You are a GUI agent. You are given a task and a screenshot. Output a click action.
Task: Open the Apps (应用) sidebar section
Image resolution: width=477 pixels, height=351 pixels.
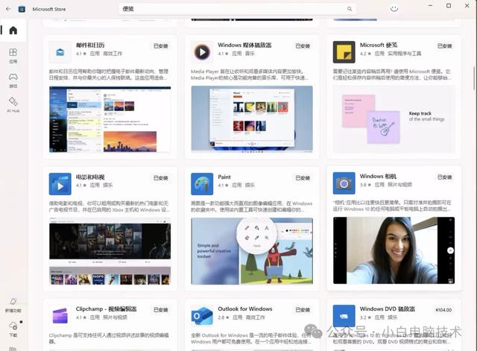[x=13, y=55]
